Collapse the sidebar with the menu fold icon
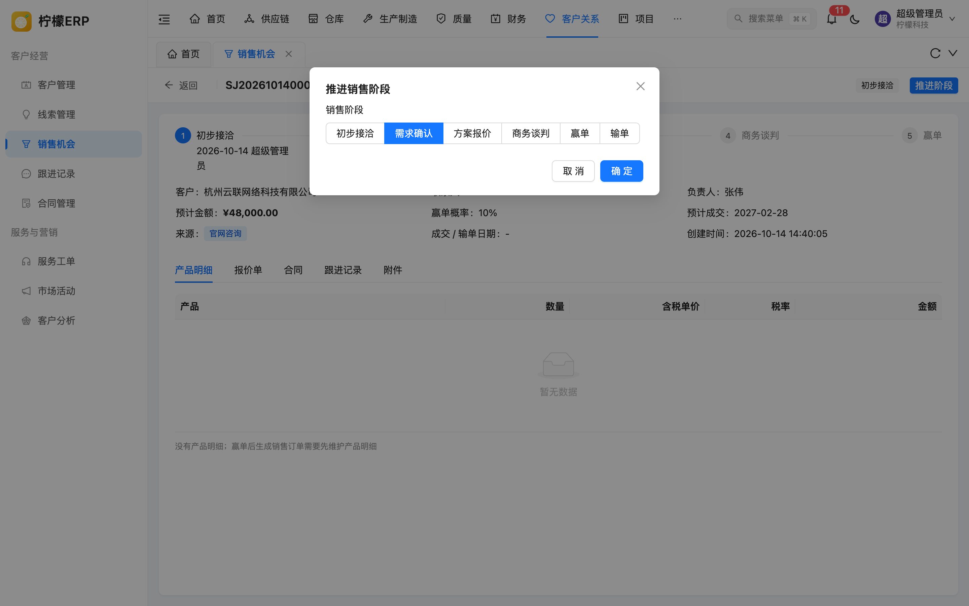 tap(164, 19)
